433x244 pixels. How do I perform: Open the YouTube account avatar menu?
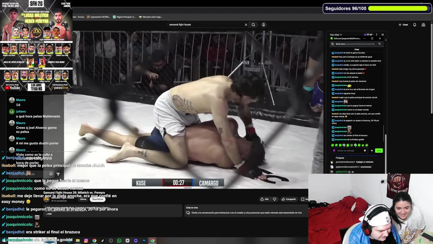click(424, 25)
